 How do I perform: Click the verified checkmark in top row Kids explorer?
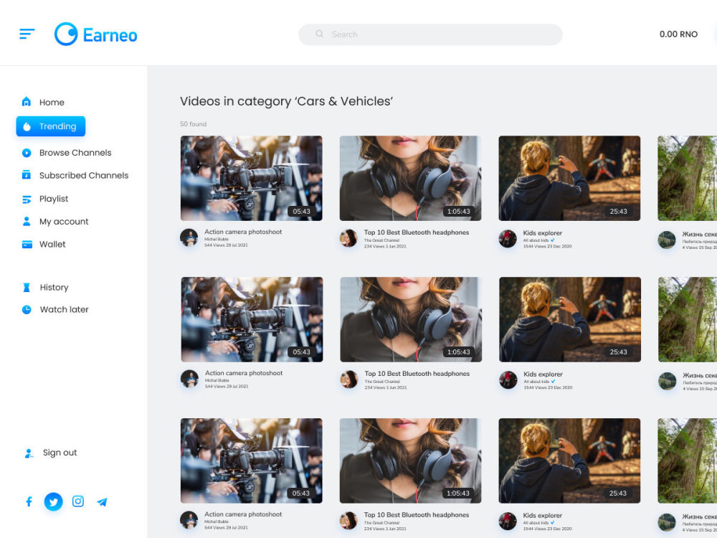pyautogui.click(x=552, y=240)
